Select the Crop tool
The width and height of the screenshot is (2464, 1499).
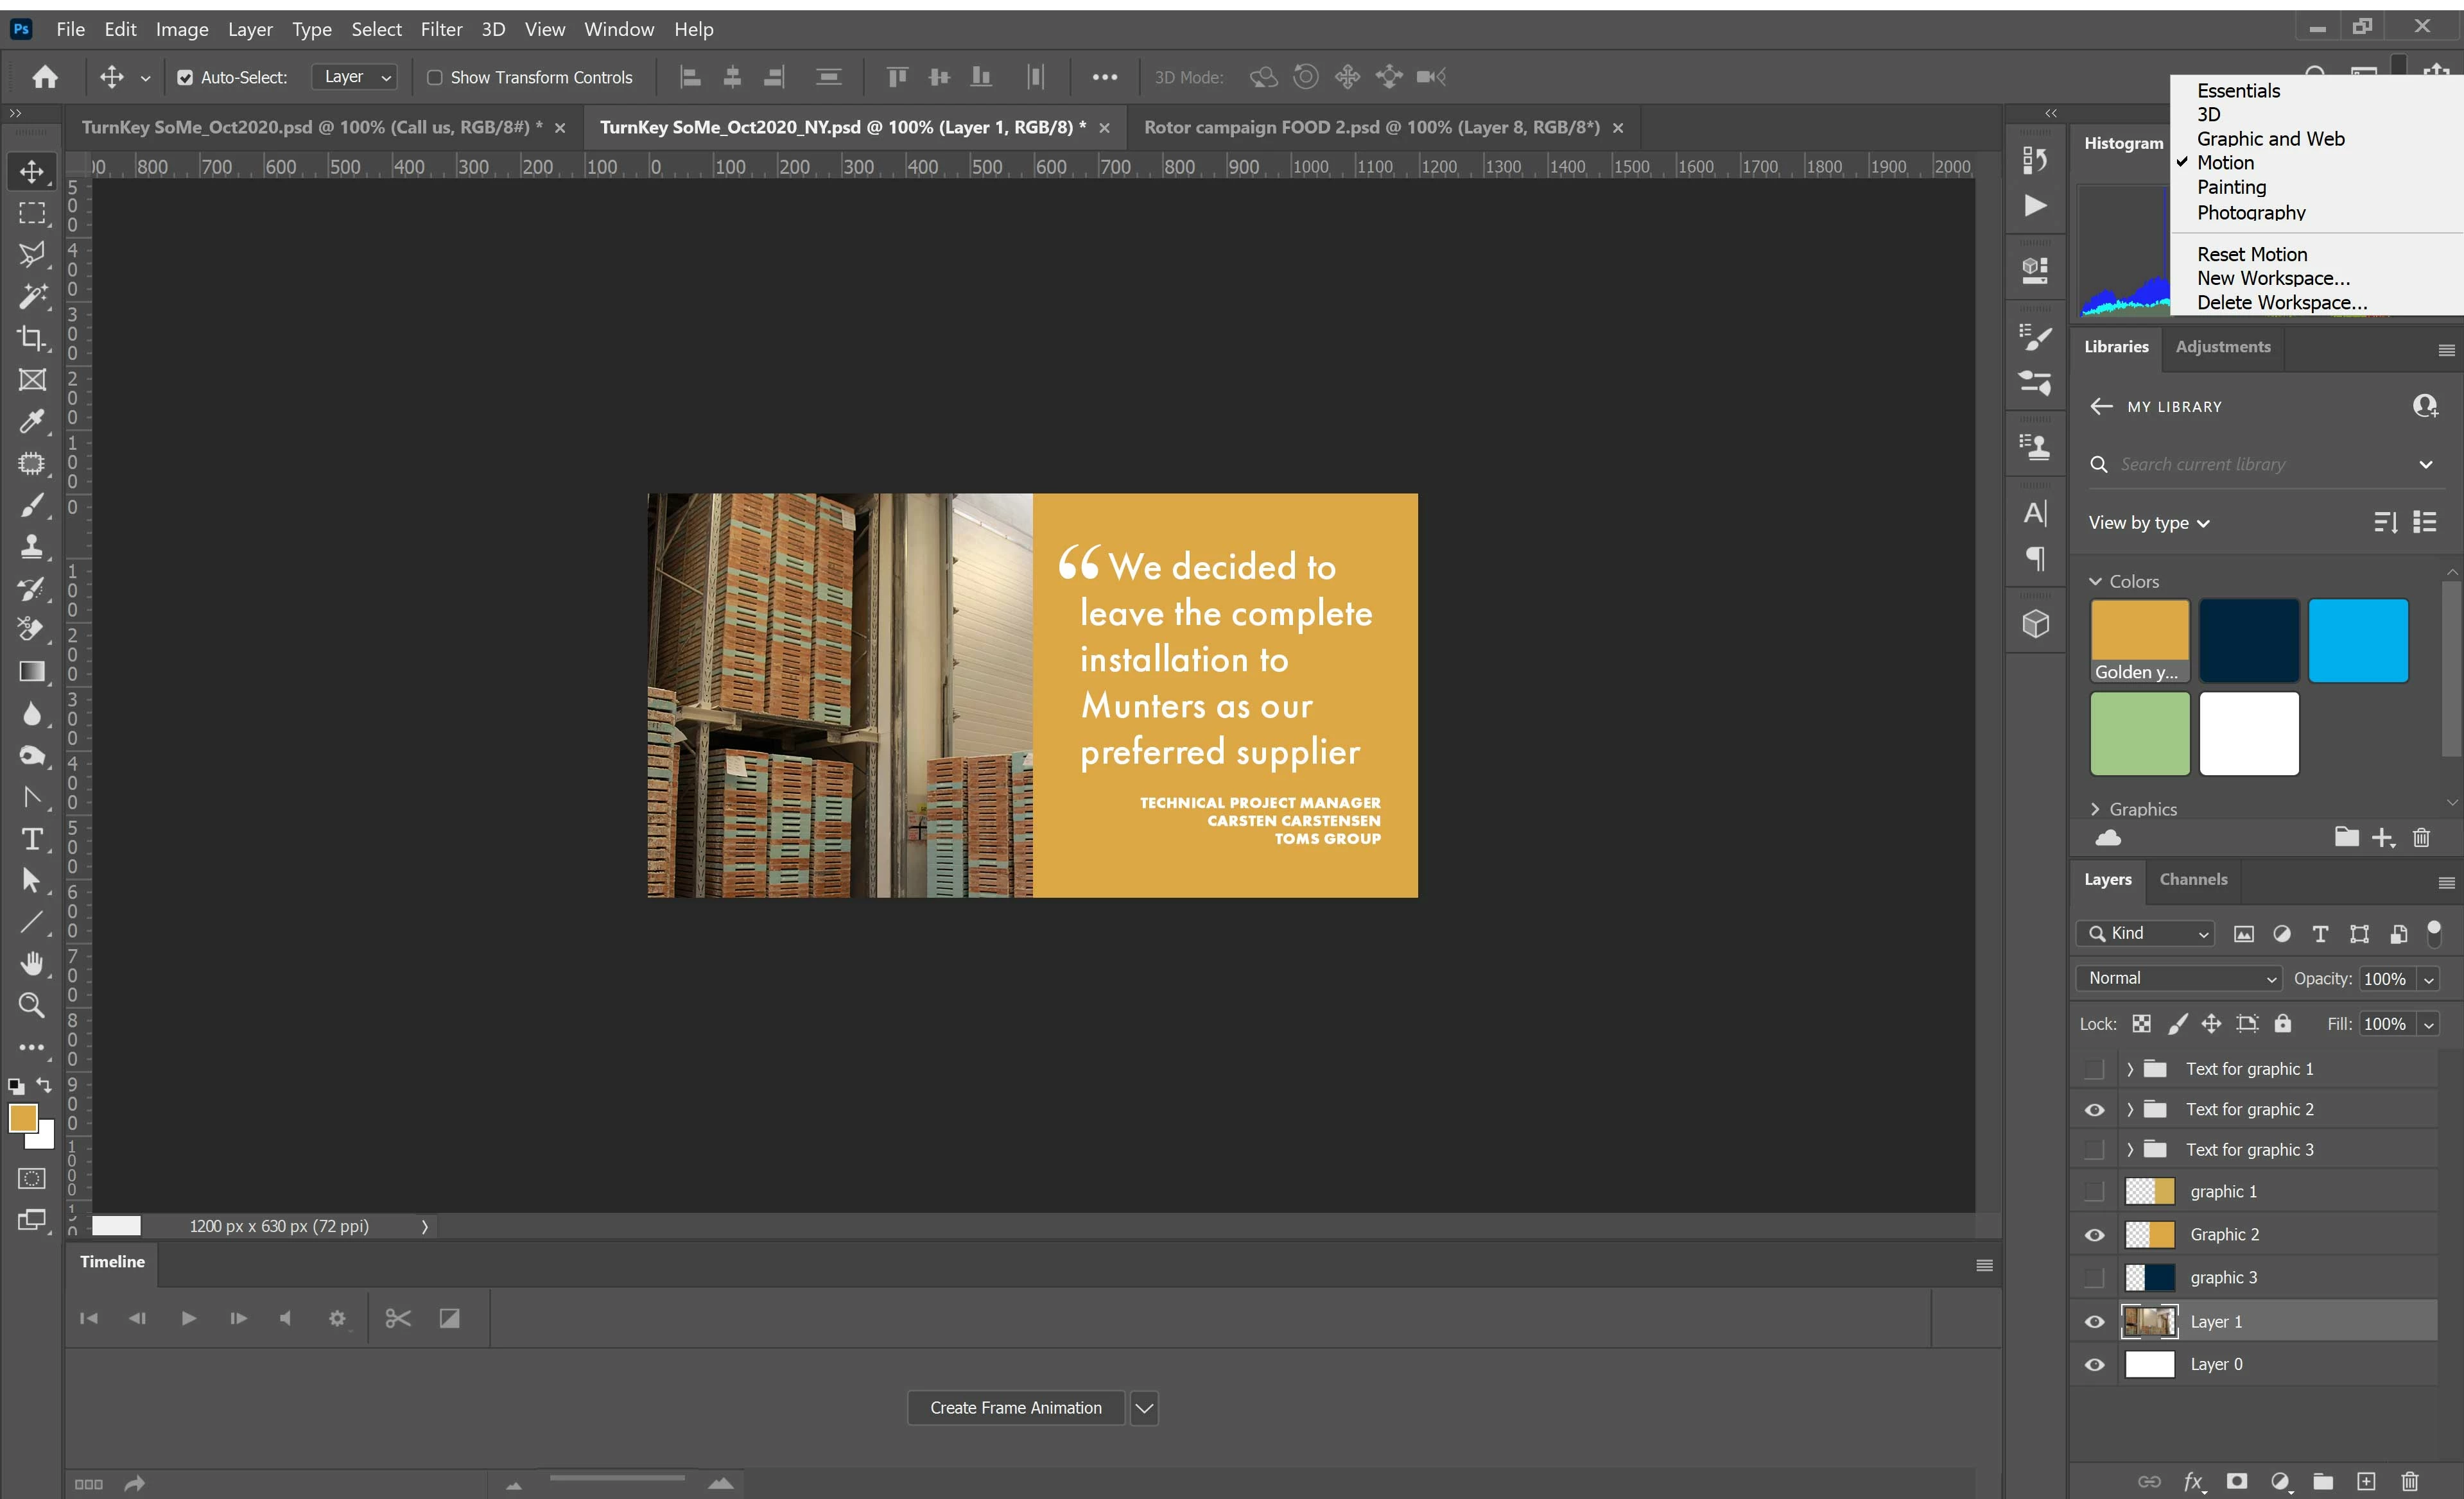pyautogui.click(x=32, y=339)
